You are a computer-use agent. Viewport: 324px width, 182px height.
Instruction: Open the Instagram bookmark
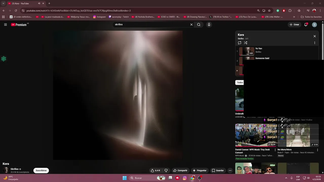point(99,17)
